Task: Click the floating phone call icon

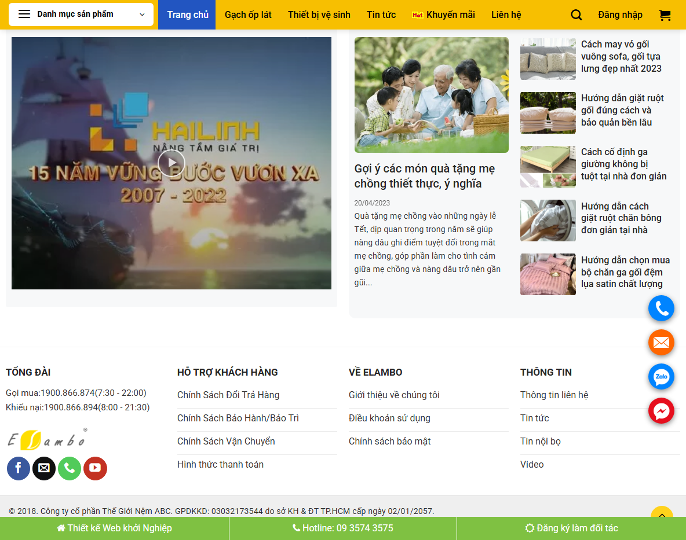Action: 661,308
